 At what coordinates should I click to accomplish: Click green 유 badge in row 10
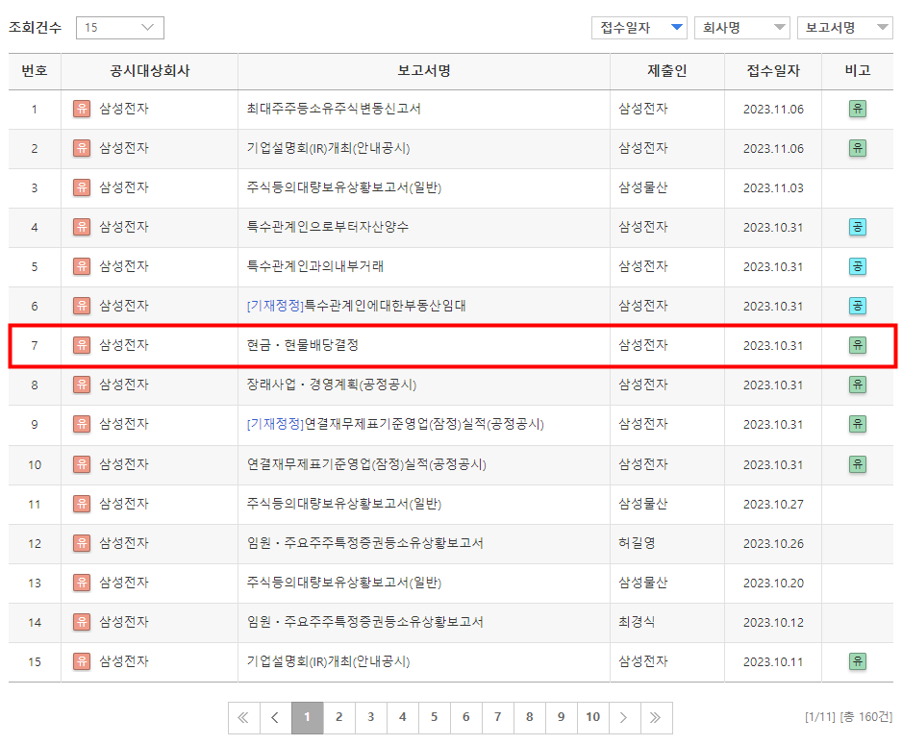pyautogui.click(x=858, y=464)
